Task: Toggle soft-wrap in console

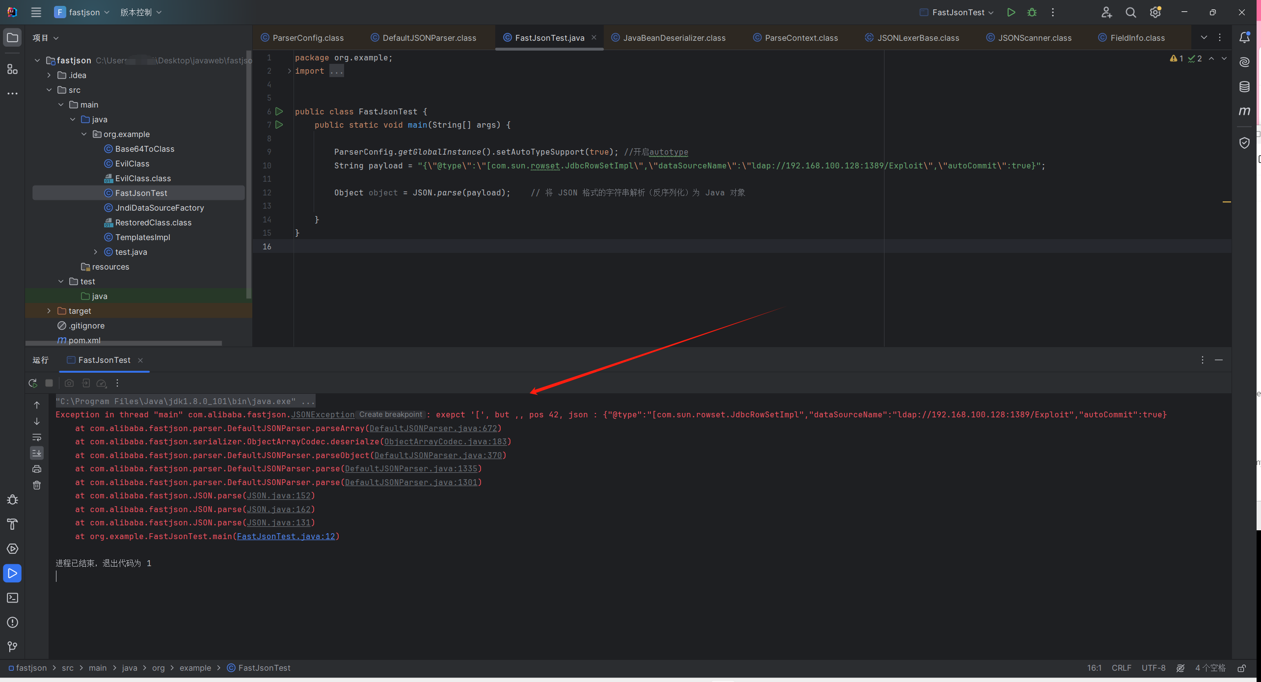Action: [37, 437]
